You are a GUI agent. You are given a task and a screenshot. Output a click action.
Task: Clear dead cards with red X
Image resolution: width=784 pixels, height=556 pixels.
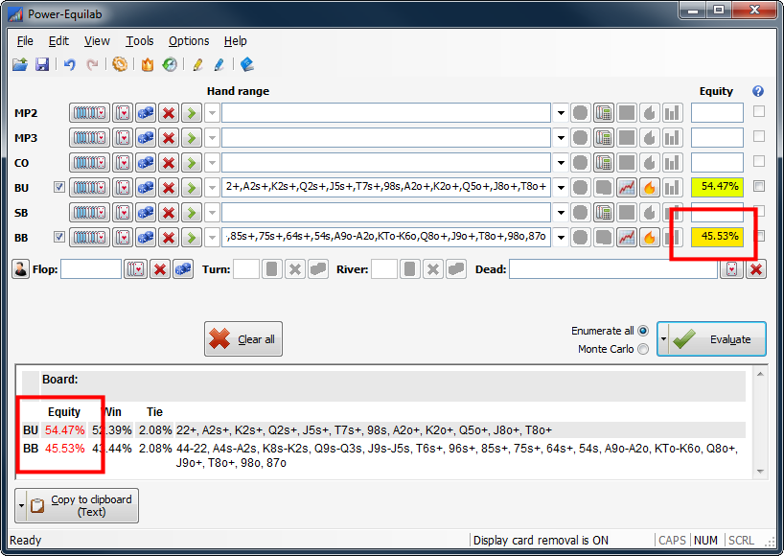point(756,269)
